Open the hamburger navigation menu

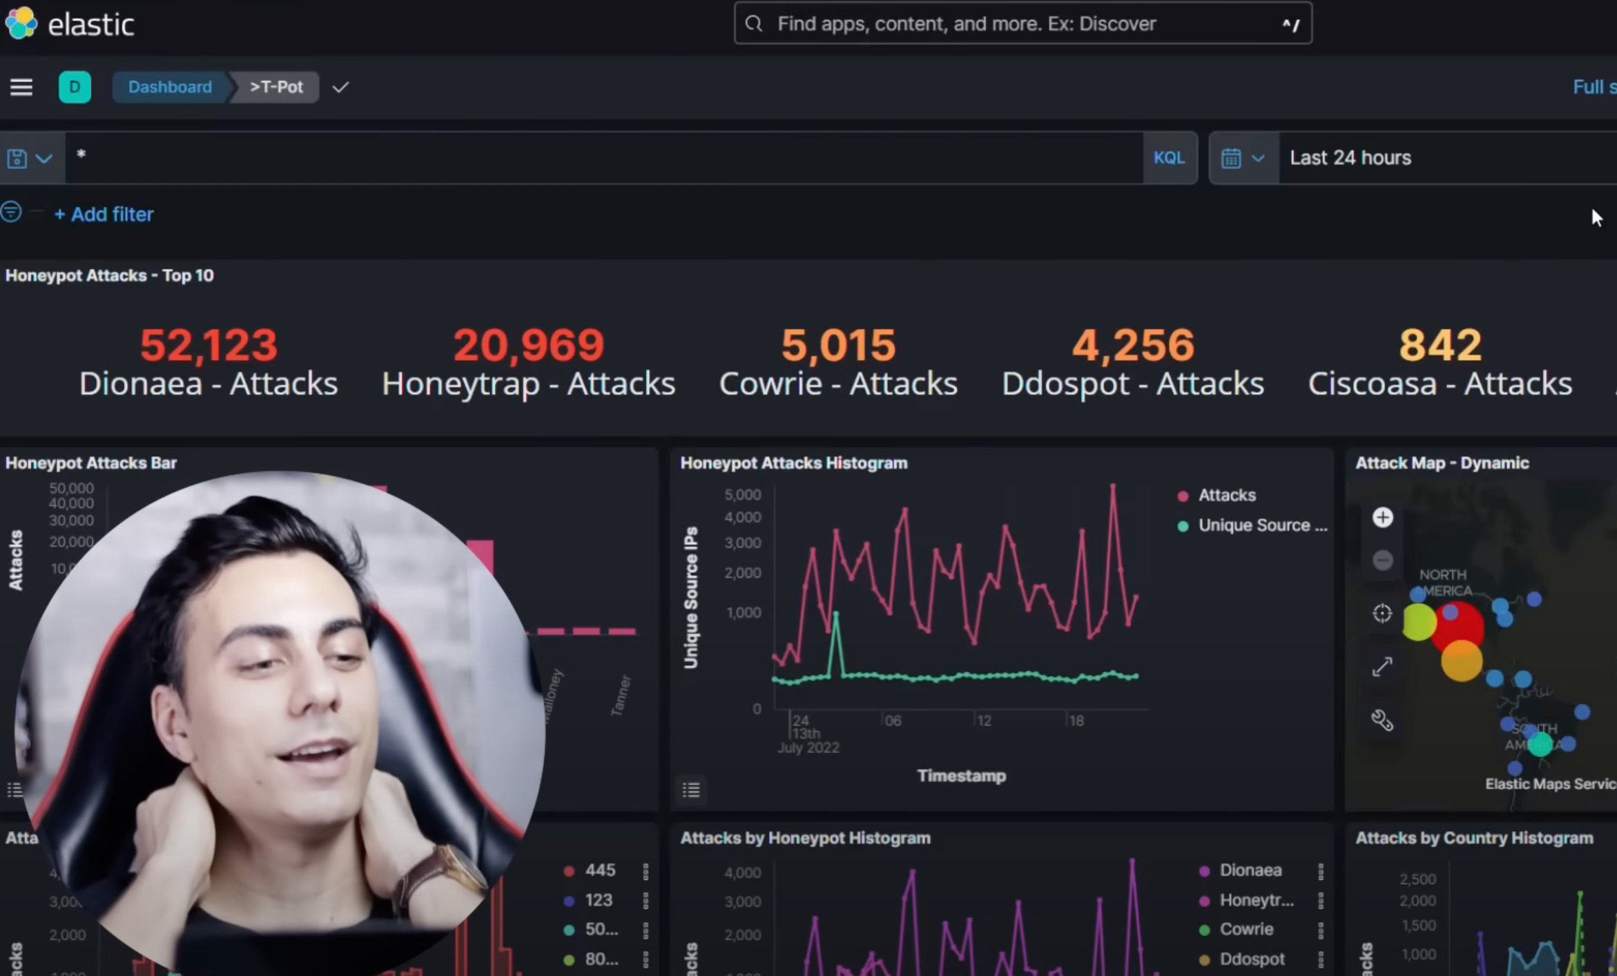point(21,87)
